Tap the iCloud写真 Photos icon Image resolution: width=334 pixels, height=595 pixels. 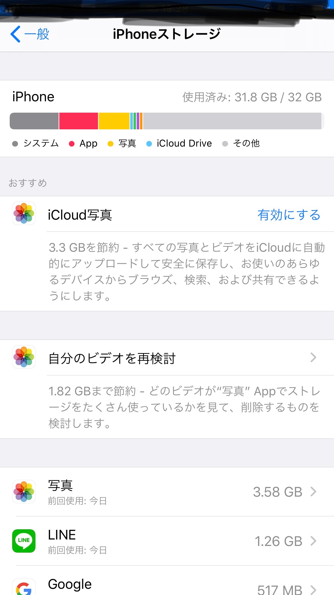(24, 213)
